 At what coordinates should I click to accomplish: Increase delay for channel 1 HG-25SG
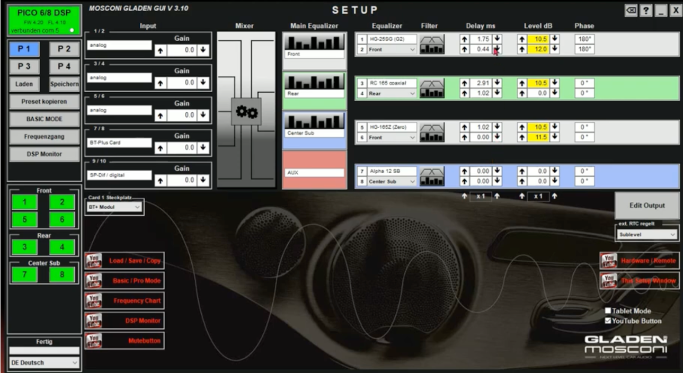tap(465, 39)
